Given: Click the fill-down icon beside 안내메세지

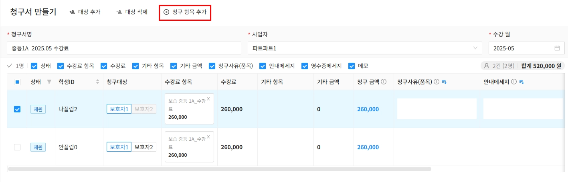Looking at the screenshot, I should [x=522, y=82].
